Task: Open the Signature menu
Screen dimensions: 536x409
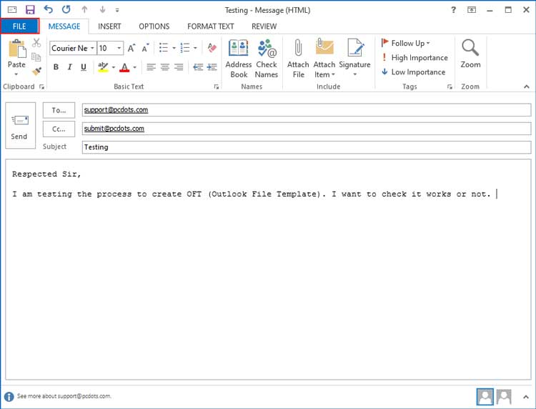Action: click(354, 59)
